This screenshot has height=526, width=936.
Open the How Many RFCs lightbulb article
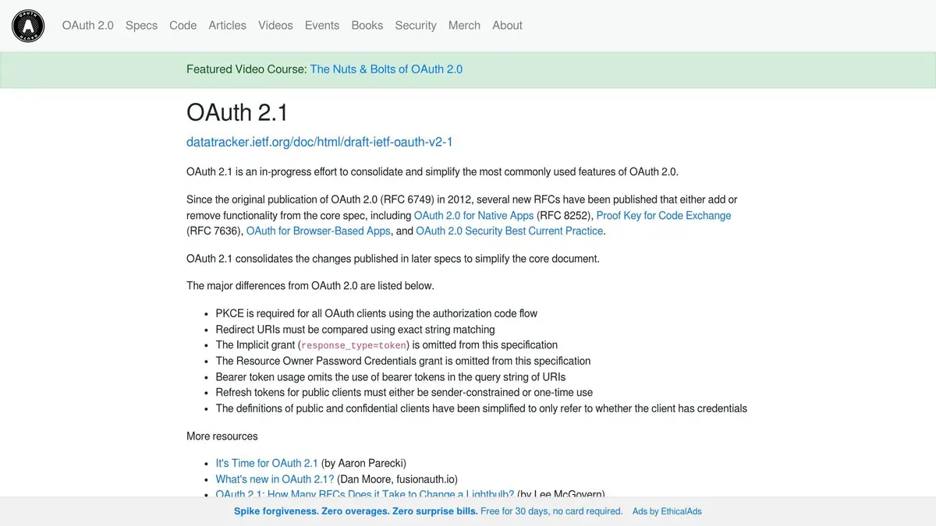tap(365, 494)
